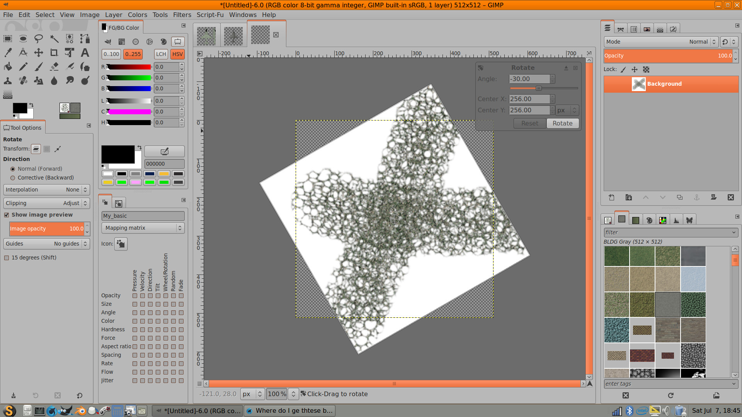This screenshot has width=742, height=417.
Task: Click the Color Picker eyedropper tool
Action: (x=8, y=53)
